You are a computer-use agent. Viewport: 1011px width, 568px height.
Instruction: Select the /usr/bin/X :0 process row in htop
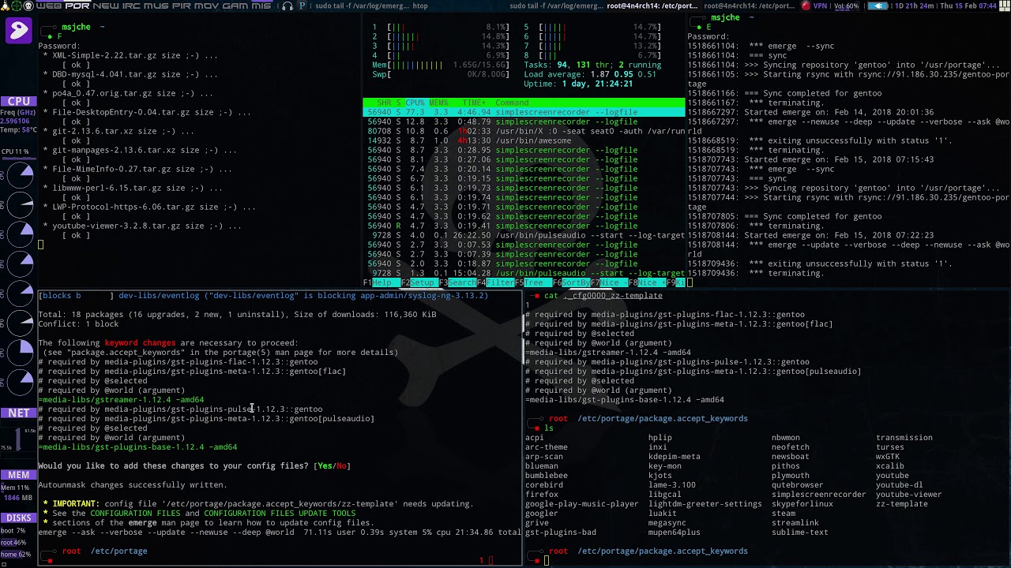coord(524,131)
